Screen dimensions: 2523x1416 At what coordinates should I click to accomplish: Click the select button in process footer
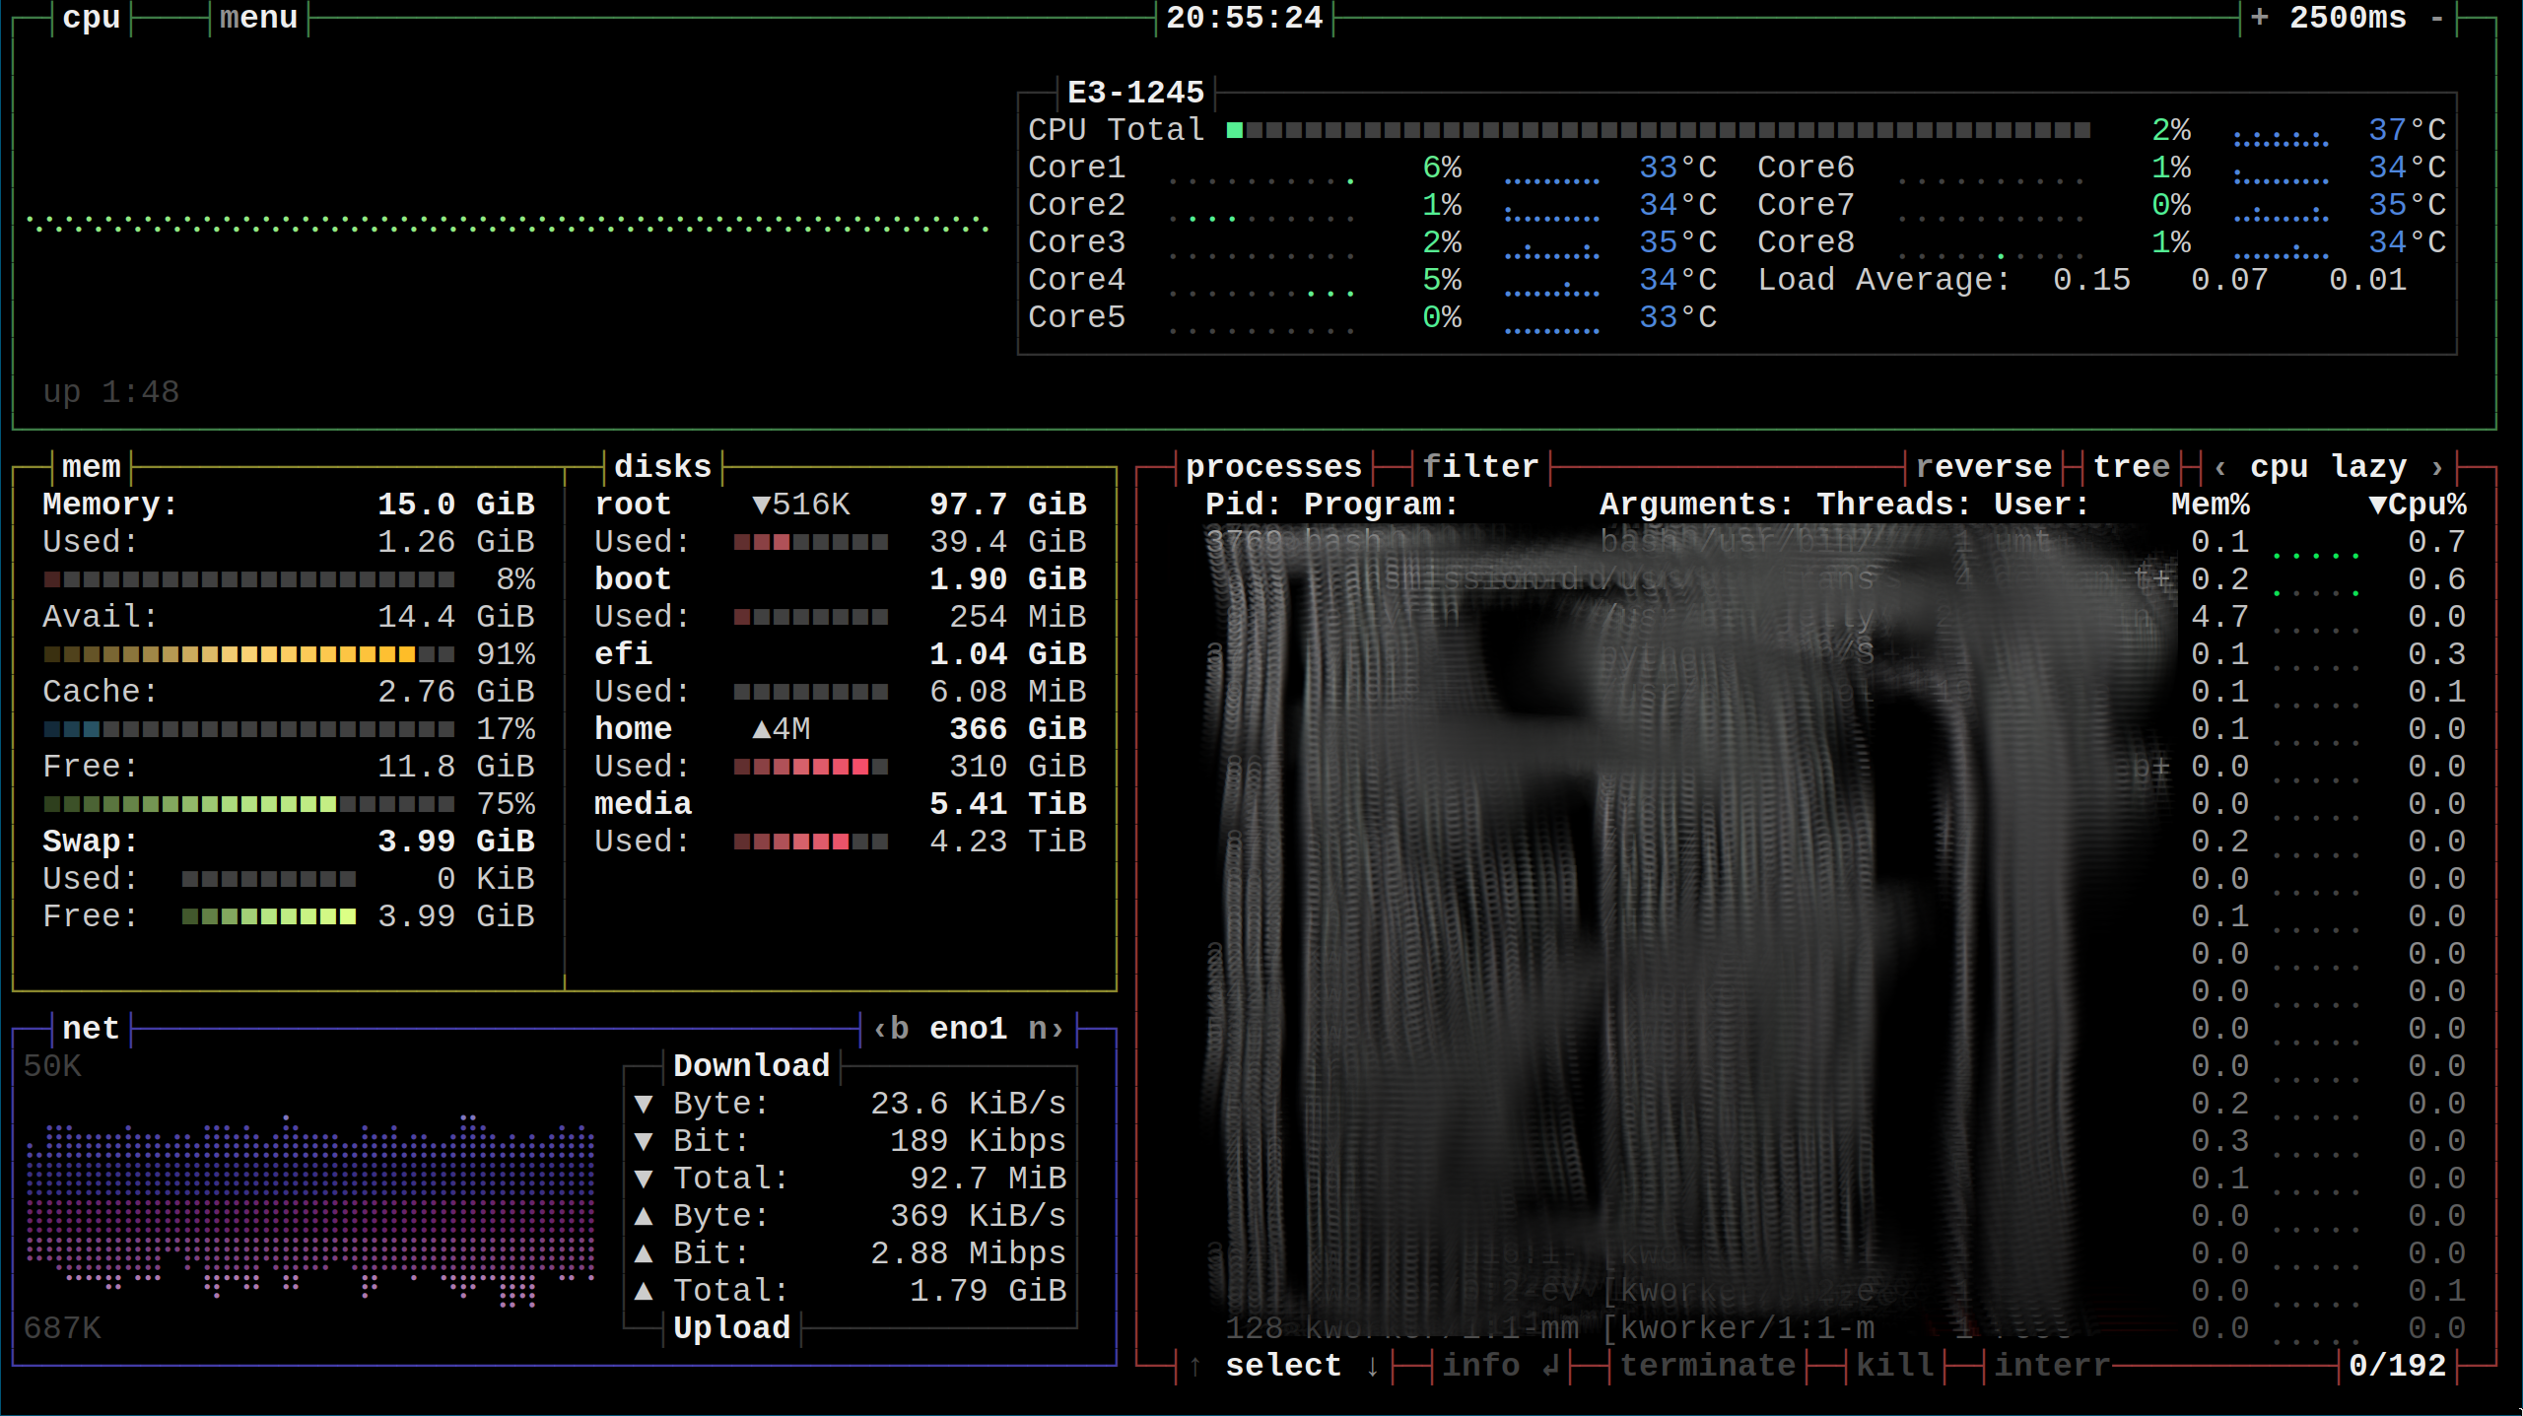coord(1284,1366)
